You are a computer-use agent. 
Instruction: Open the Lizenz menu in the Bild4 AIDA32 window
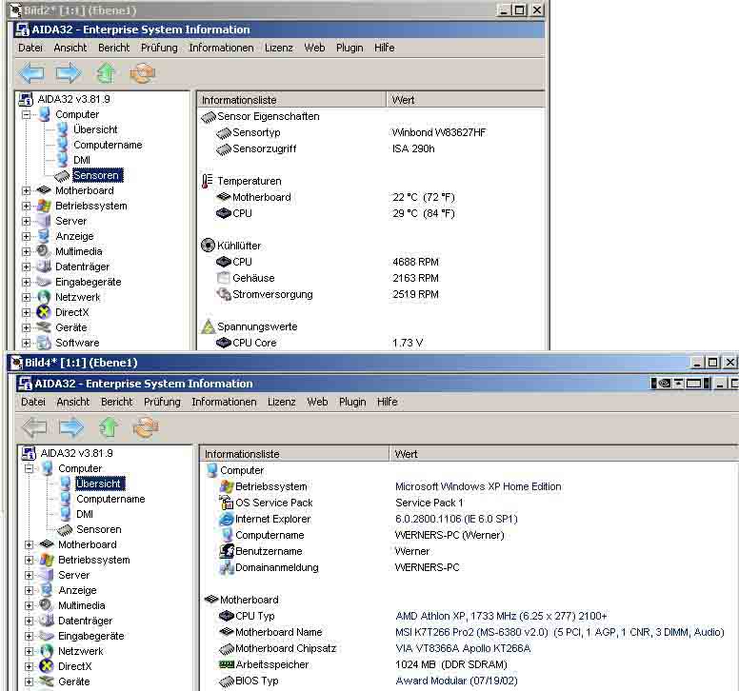pyautogui.click(x=281, y=402)
